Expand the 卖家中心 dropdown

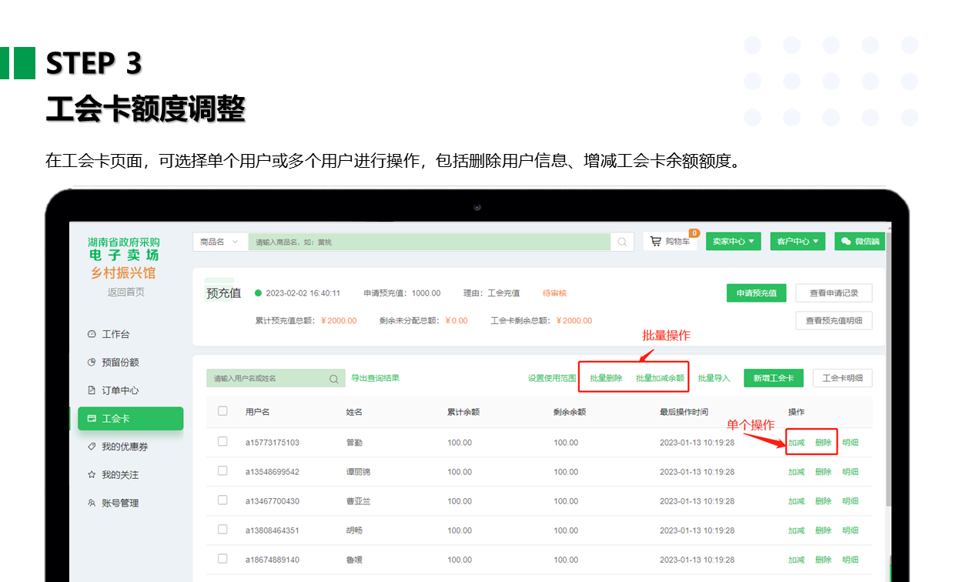pos(733,241)
